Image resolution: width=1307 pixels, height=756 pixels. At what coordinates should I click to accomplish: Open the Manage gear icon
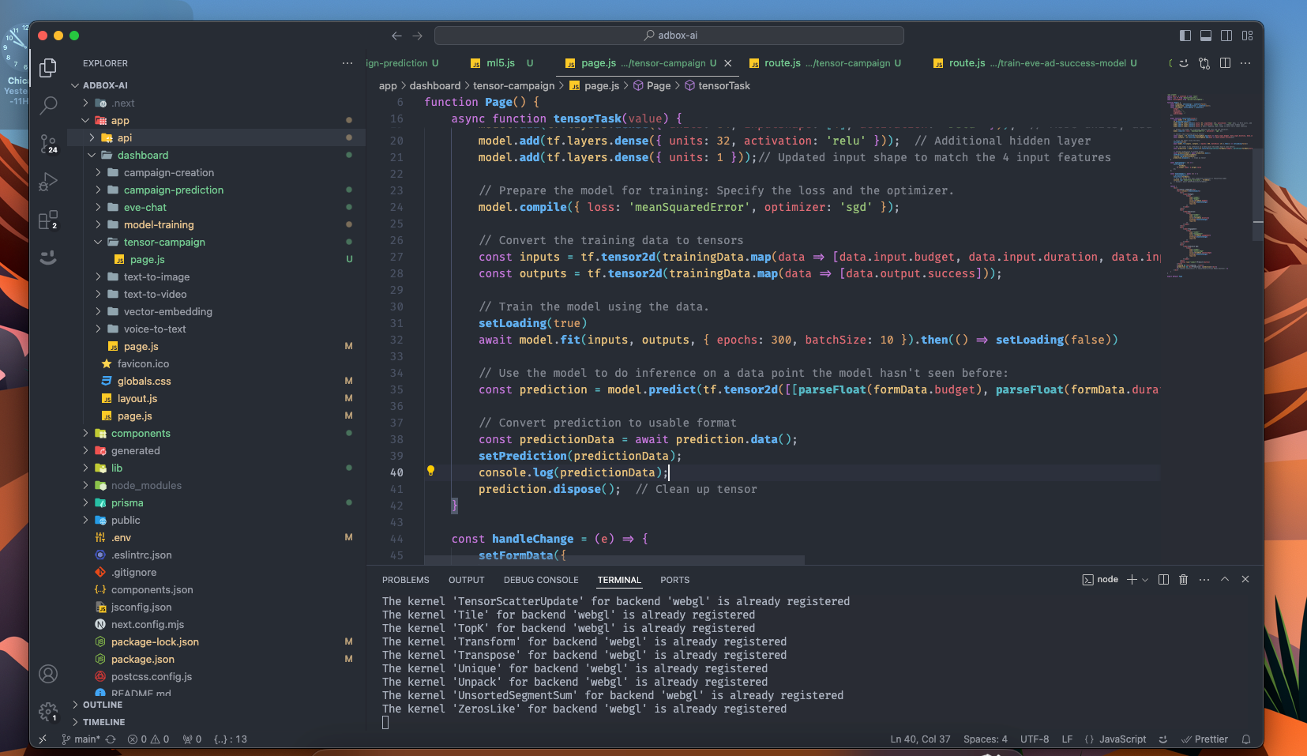pos(48,712)
